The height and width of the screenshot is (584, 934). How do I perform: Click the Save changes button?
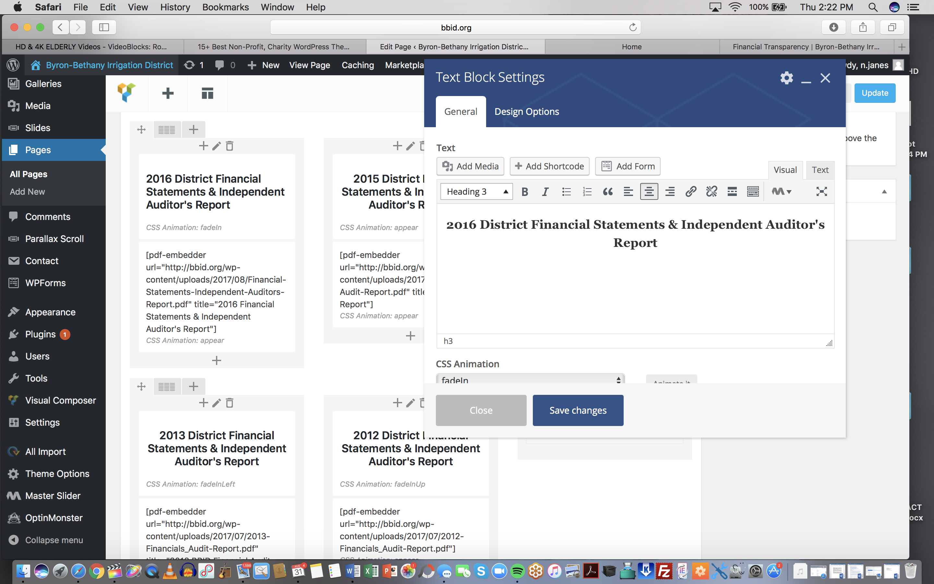click(578, 410)
